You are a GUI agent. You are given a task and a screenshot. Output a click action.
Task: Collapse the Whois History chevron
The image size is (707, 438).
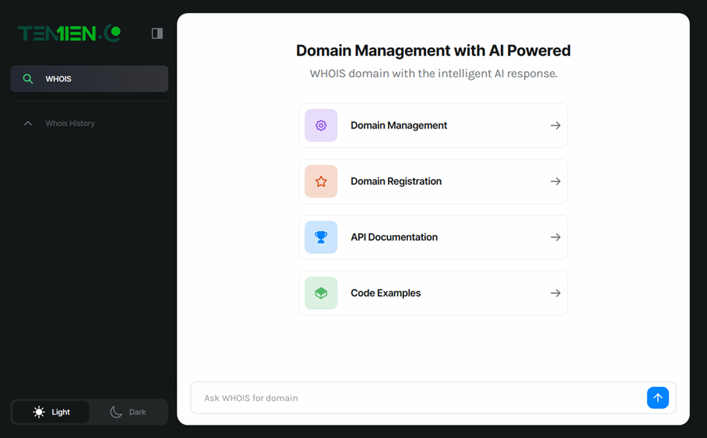point(28,124)
